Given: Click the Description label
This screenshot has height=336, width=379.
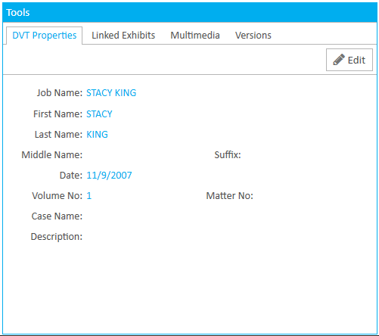Looking at the screenshot, I should [x=57, y=237].
